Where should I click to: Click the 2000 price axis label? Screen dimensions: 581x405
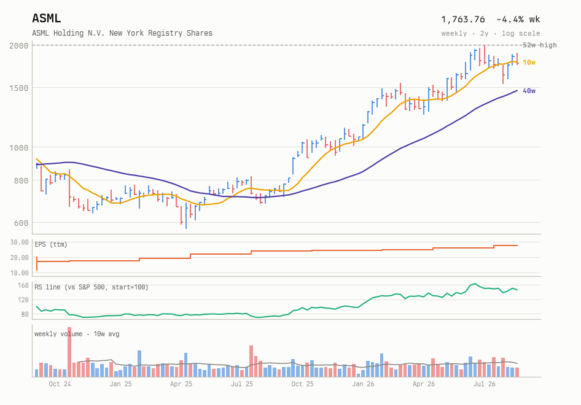pyautogui.click(x=19, y=45)
